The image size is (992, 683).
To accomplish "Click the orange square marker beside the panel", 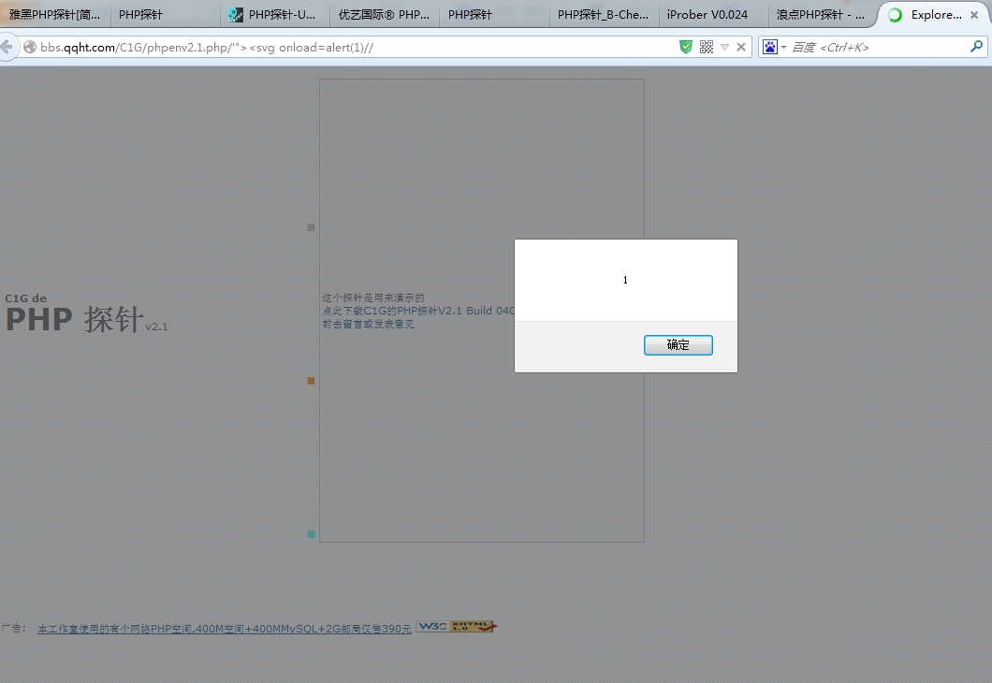I will click(x=312, y=381).
